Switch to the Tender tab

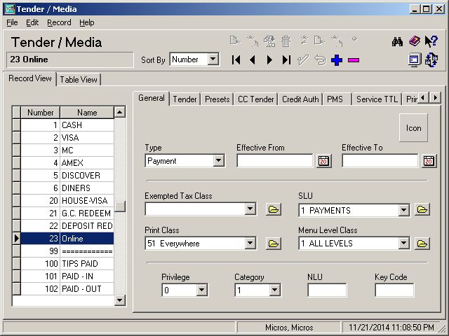click(185, 99)
